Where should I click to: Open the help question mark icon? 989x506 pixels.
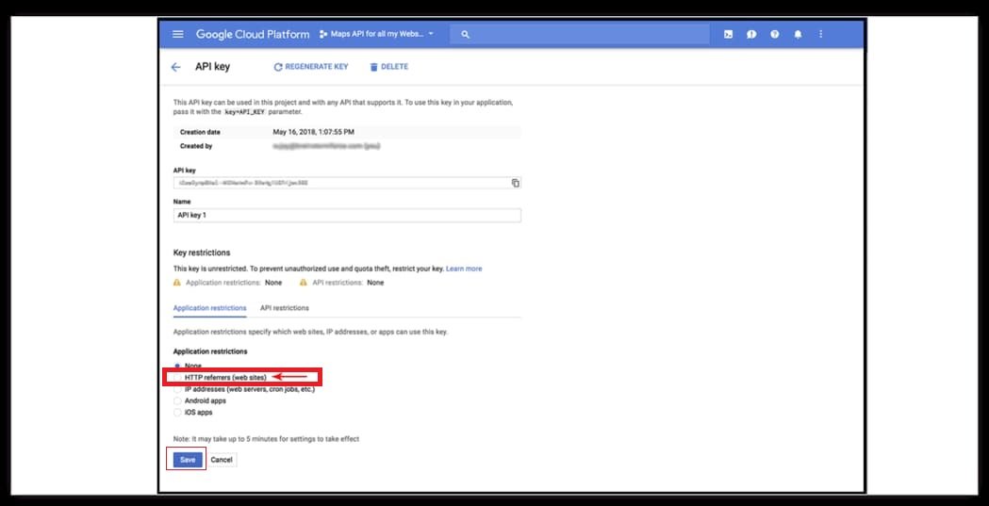(x=775, y=34)
